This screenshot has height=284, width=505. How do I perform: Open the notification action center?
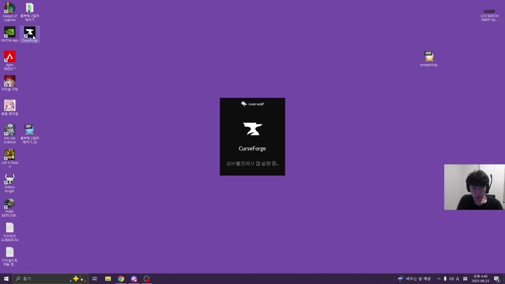tap(497, 279)
